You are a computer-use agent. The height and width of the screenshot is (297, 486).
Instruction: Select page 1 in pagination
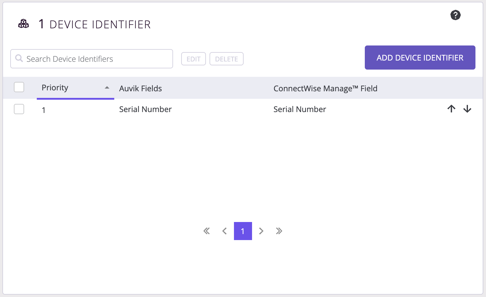pyautogui.click(x=243, y=231)
